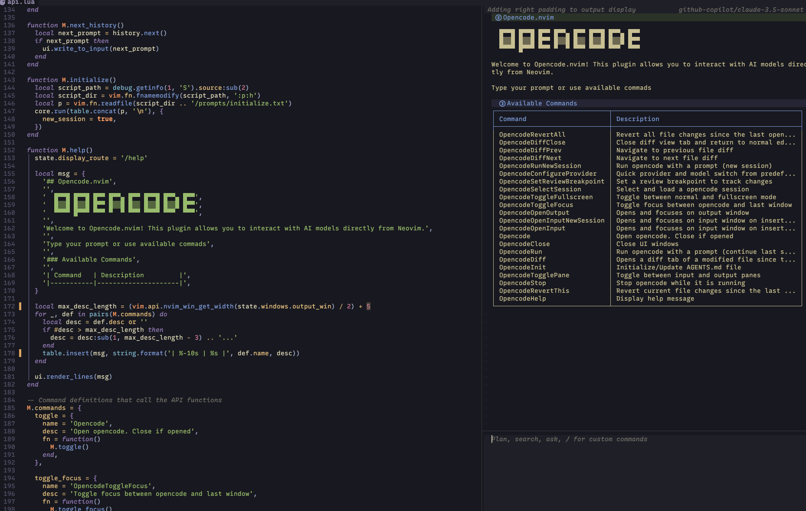Click 'Type your prompt or use available commads' in output
The height and width of the screenshot is (511, 806).
(571, 88)
